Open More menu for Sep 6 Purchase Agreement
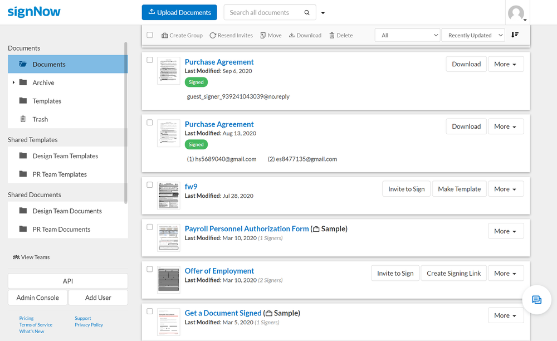557x341 pixels. click(x=506, y=64)
